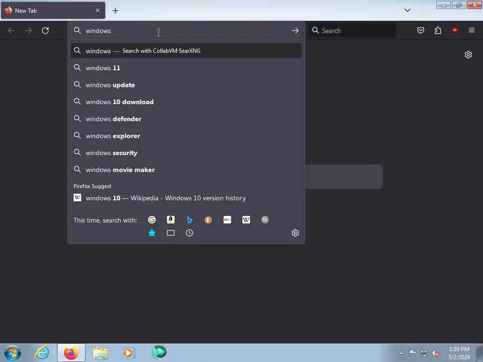Go back one page
This screenshot has height=362, width=483.
[x=11, y=31]
